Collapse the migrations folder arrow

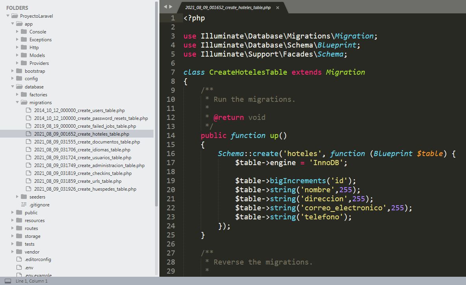pyautogui.click(x=18, y=103)
